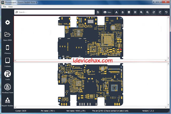Open the MonkeyTeam link icon
The image size is (171, 114).
pyautogui.click(x=7, y=87)
